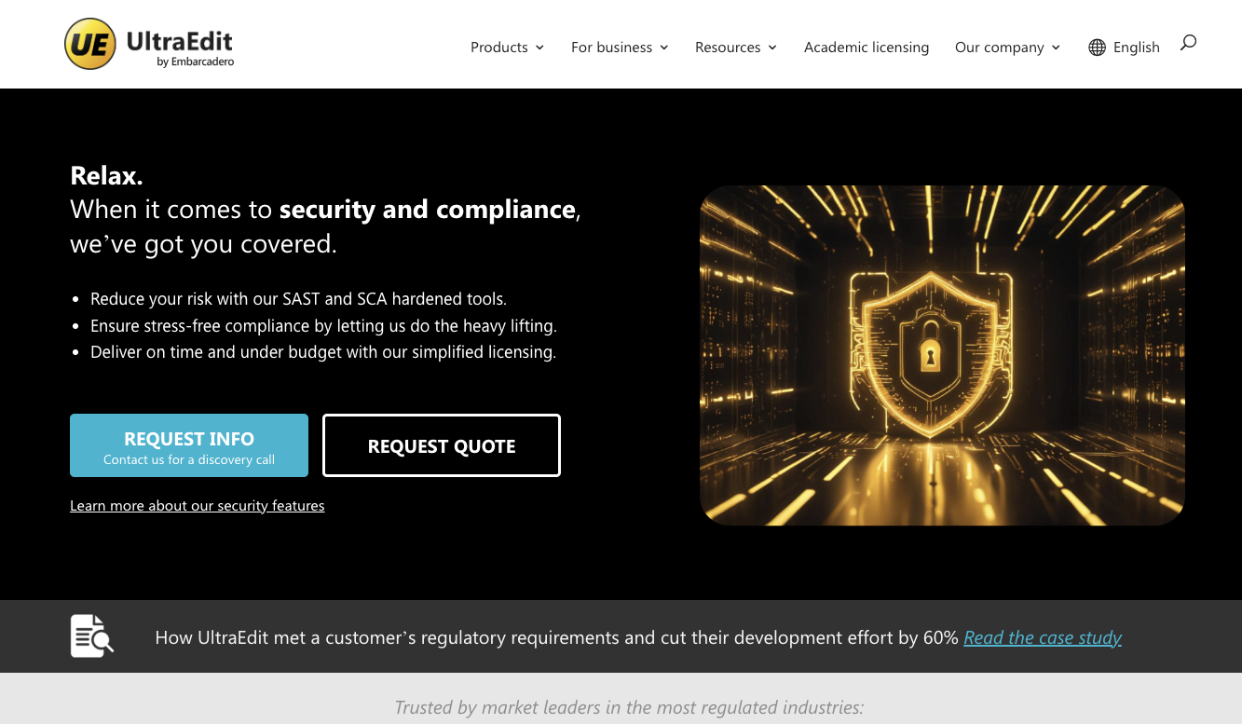Click the UltraEdit by Embarcadero wordmark
This screenshot has width=1242, height=724.
click(180, 48)
